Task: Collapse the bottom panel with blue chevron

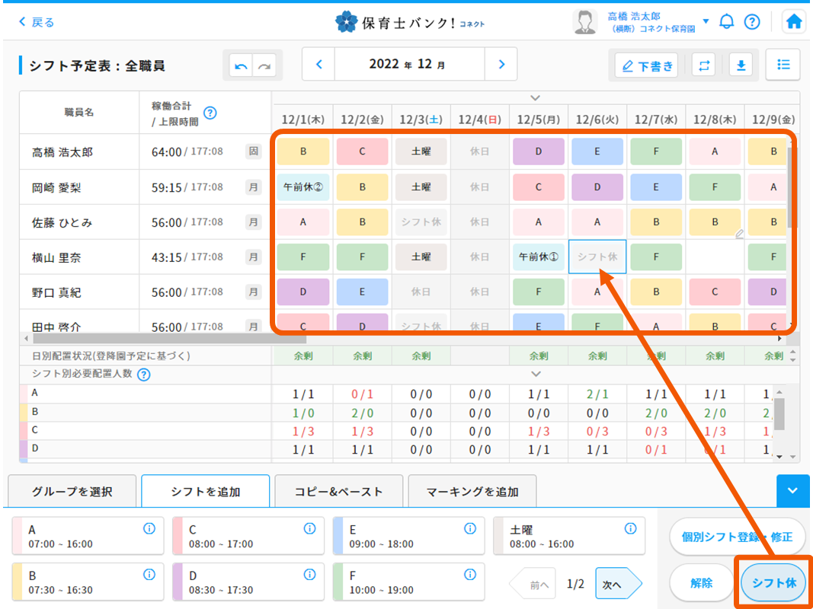Action: click(x=792, y=491)
